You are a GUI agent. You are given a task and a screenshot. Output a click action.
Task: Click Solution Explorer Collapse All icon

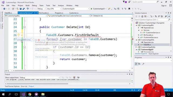[159, 16]
